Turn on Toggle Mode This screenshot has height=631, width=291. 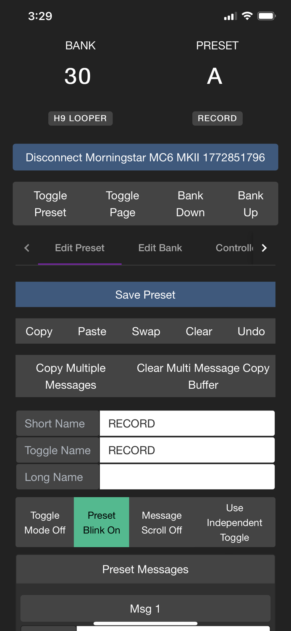[45, 522]
